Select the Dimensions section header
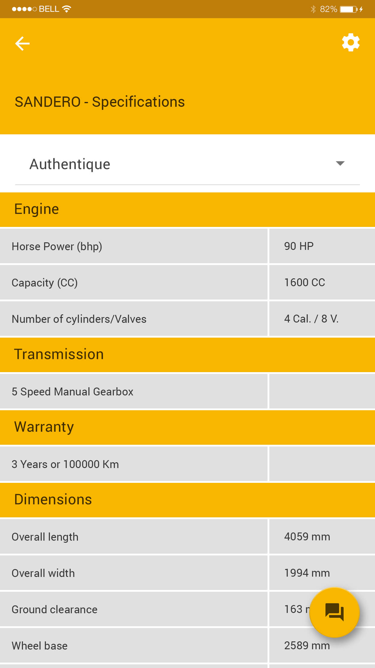The height and width of the screenshot is (668, 375). [x=187, y=500]
